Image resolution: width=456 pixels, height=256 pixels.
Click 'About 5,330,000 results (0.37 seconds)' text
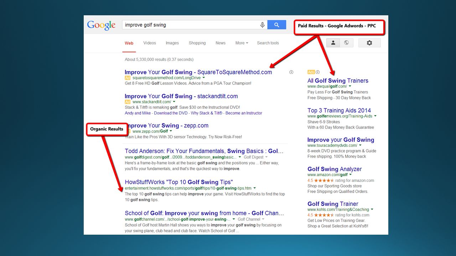click(x=159, y=59)
